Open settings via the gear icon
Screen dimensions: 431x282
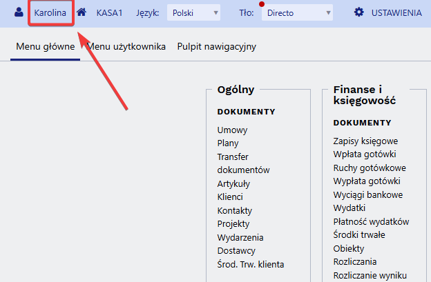(x=358, y=12)
